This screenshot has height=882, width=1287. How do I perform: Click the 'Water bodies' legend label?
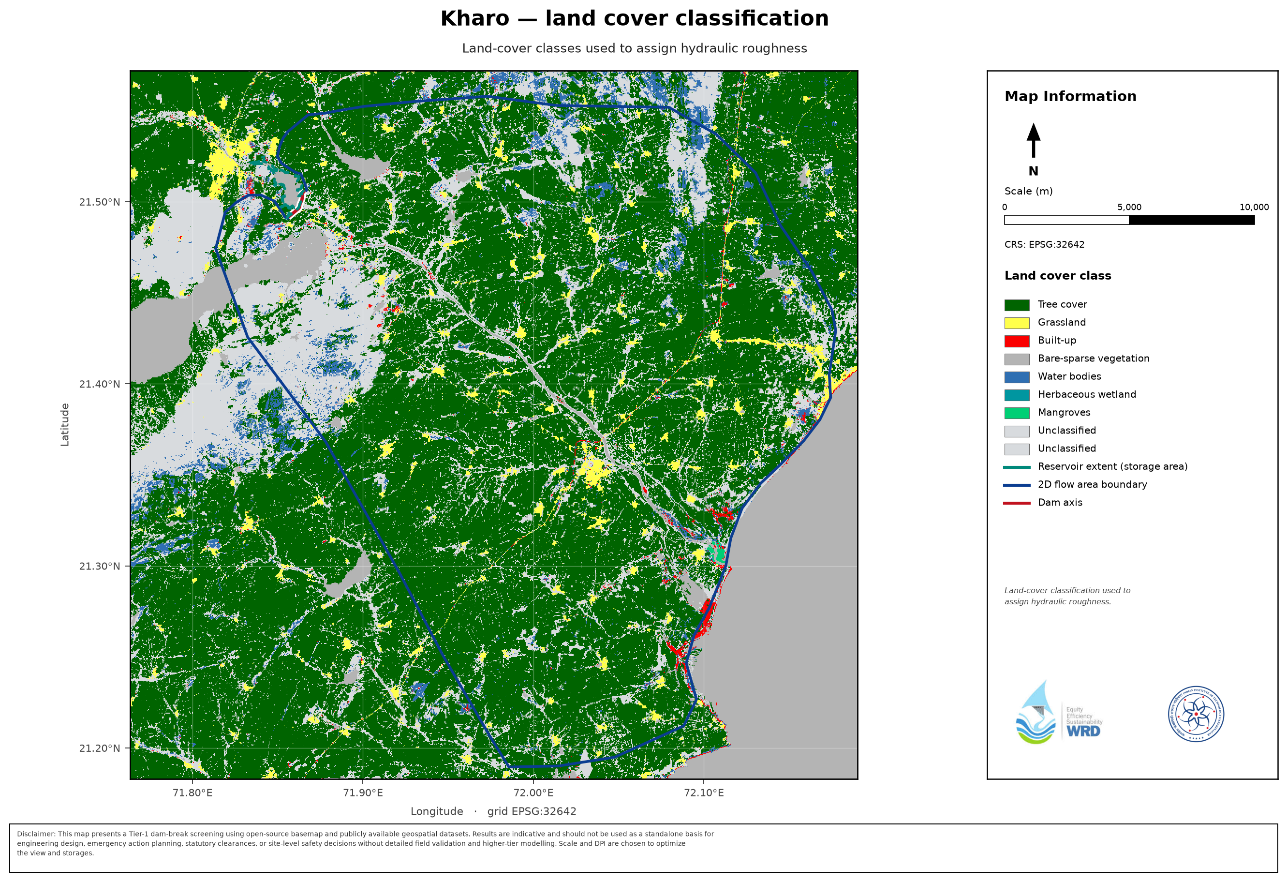pyautogui.click(x=1069, y=376)
